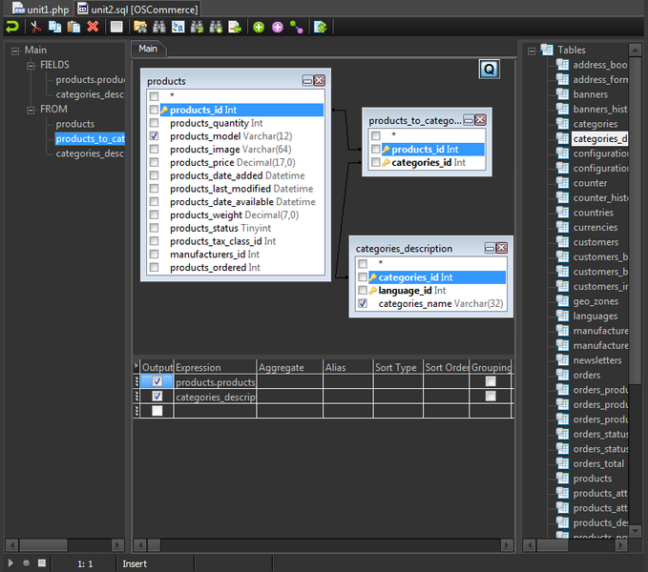648x572 pixels.
Task: Click the table icon next to orders_total
Action: [562, 463]
